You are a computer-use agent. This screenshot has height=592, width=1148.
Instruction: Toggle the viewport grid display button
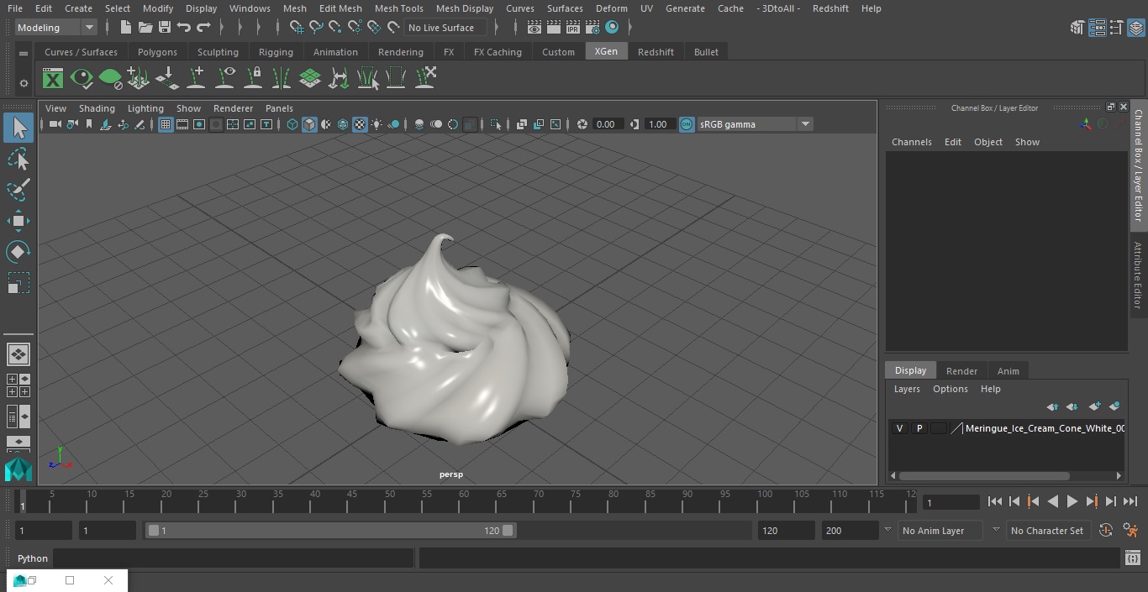(166, 124)
